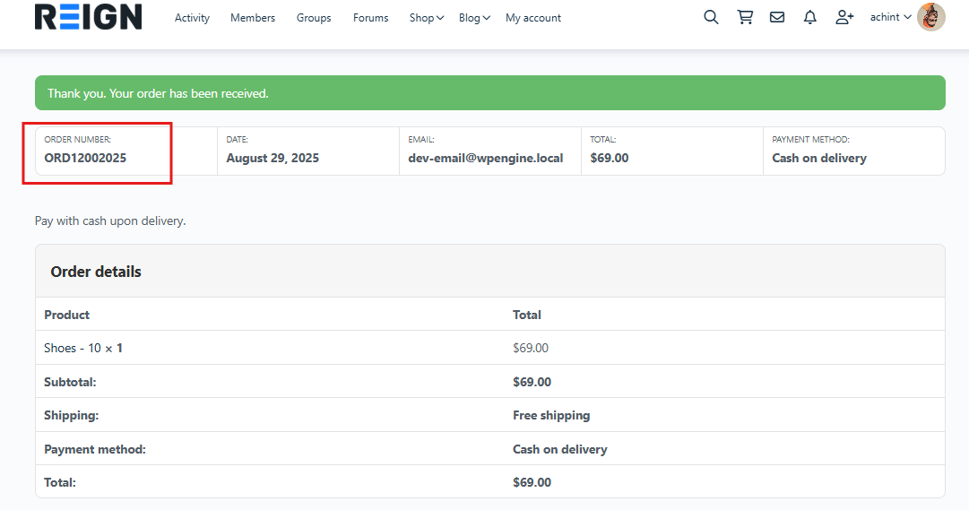Viewport: 969px width, 510px height.
Task: Open the My account menu item
Action: pos(533,18)
